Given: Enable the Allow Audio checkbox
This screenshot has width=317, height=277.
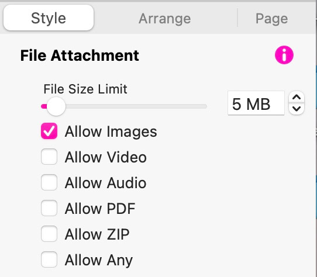Looking at the screenshot, I should [x=49, y=182].
